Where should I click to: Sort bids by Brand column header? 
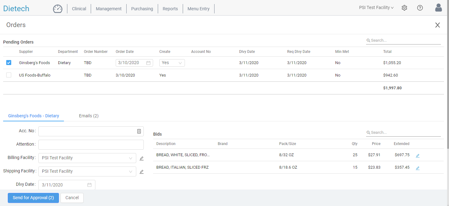click(223, 144)
